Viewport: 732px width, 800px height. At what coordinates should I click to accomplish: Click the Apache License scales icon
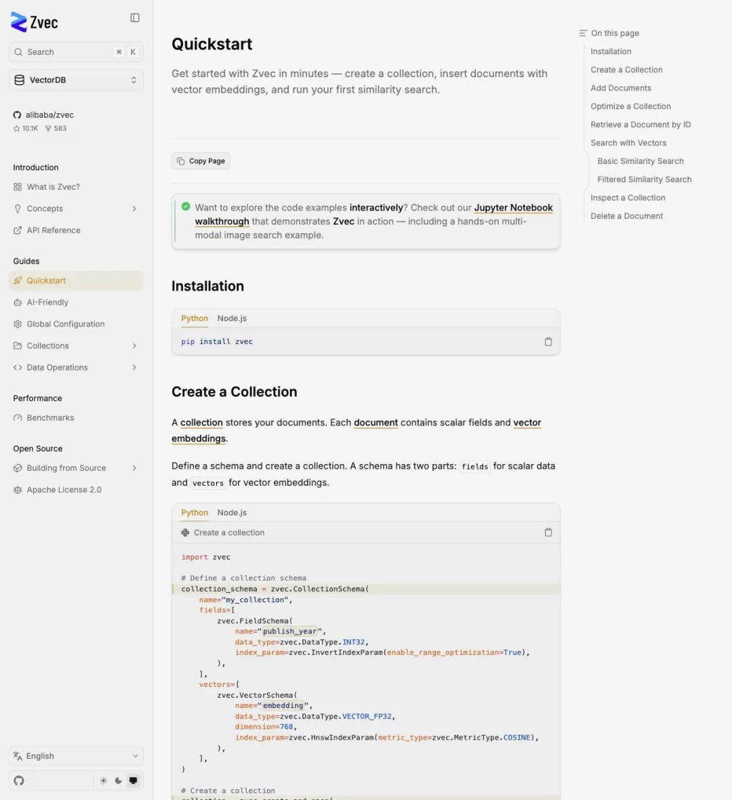[x=18, y=490]
